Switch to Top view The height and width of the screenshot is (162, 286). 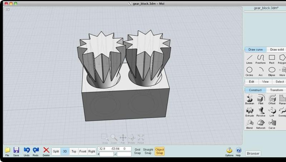pyautogui.click(x=74, y=151)
